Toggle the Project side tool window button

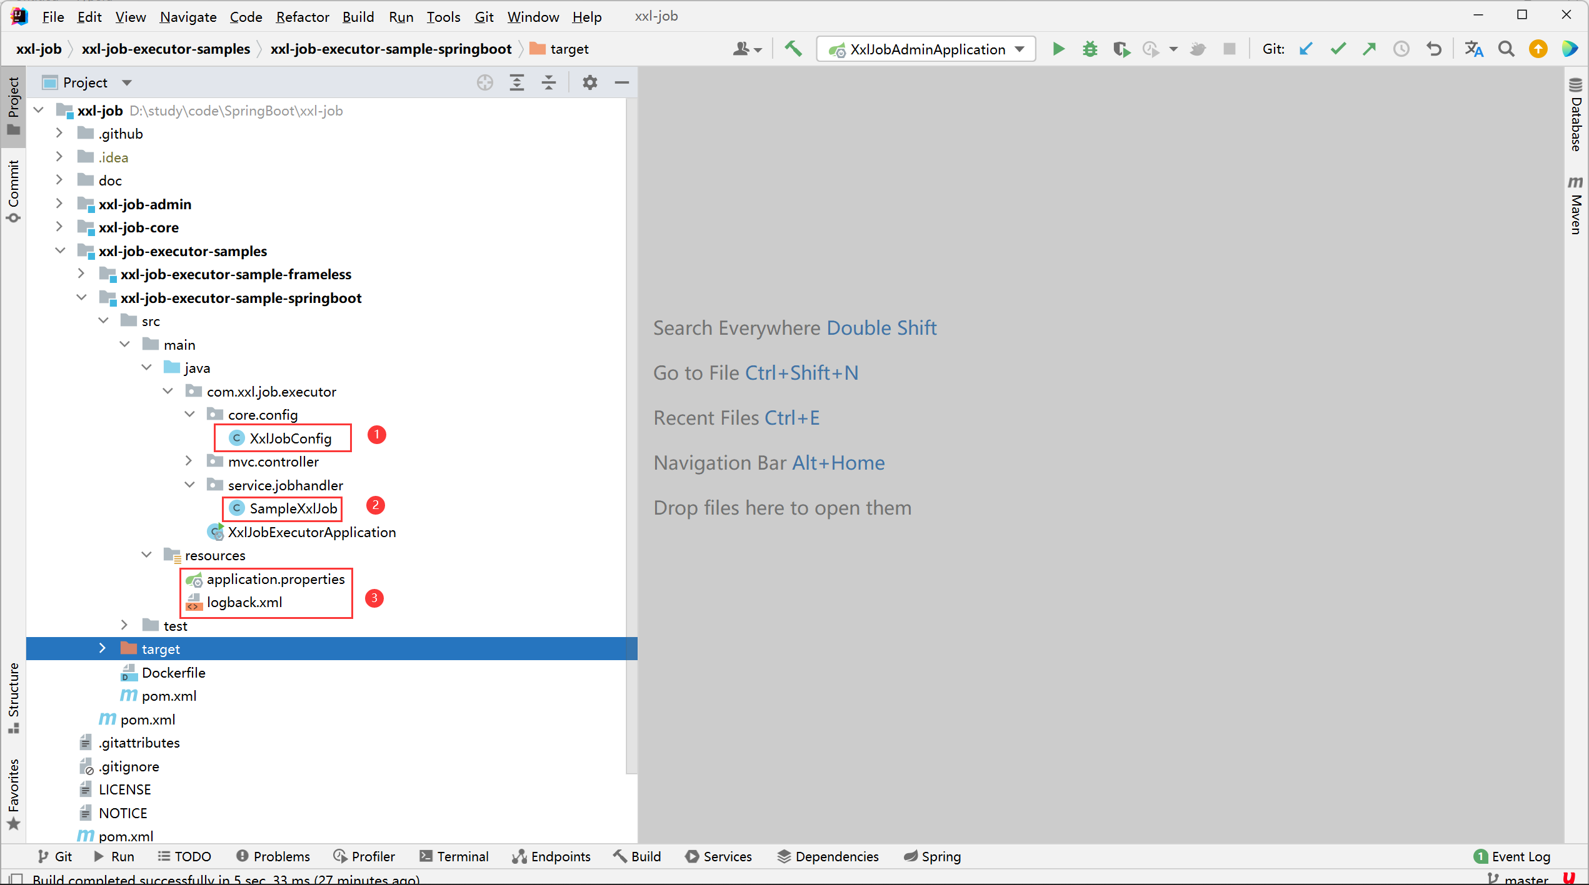(x=13, y=106)
